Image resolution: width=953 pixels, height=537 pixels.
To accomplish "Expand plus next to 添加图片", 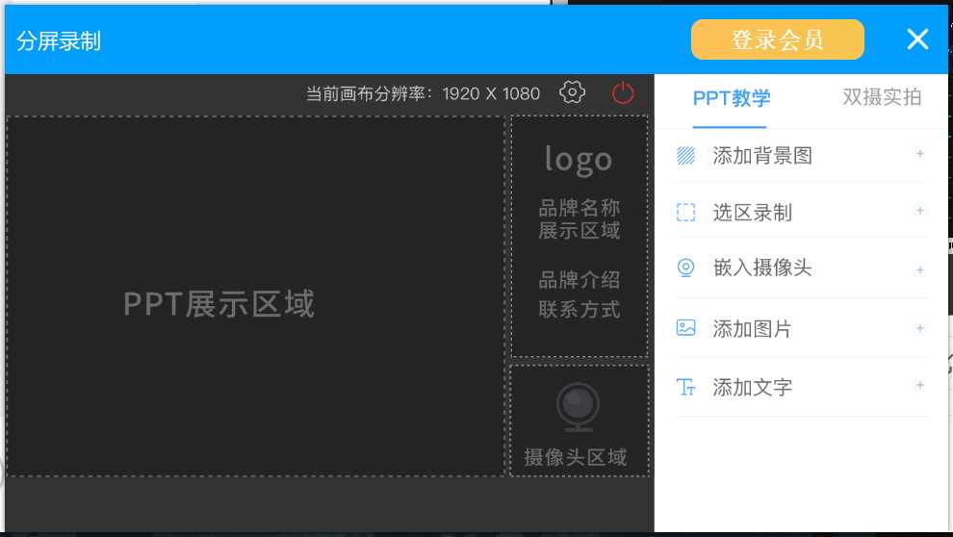I will coord(919,328).
